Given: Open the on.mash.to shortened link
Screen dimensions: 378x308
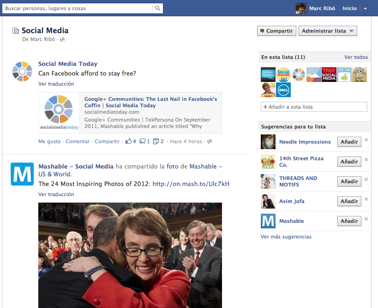Looking at the screenshot, I should click(x=191, y=184).
